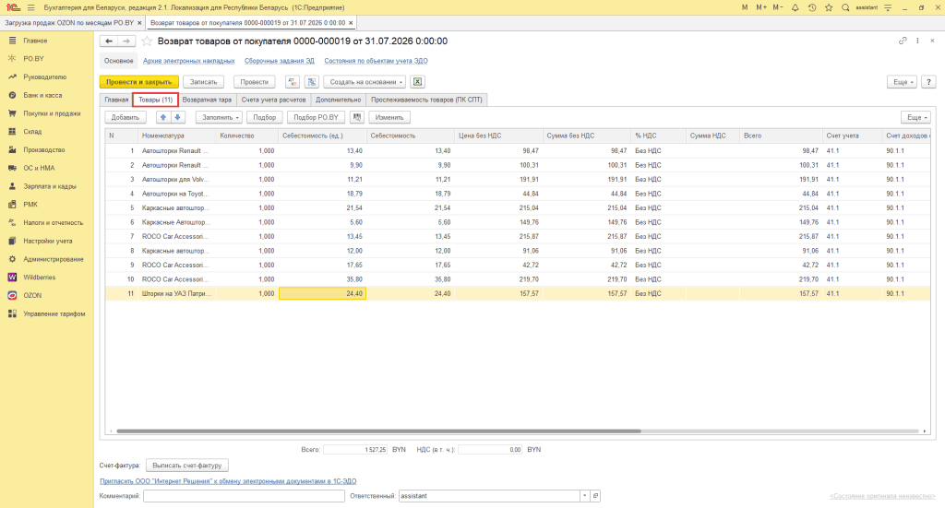945x508 pixels.
Task: Click the M+ calculator memory button
Action: pos(761,7)
